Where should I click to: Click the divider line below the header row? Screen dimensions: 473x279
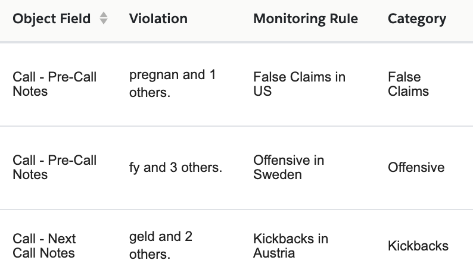pyautogui.click(x=236, y=42)
